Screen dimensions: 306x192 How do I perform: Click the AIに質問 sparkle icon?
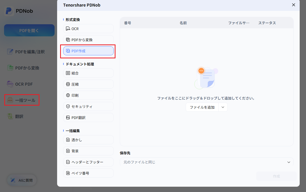pyautogui.click(x=13, y=180)
